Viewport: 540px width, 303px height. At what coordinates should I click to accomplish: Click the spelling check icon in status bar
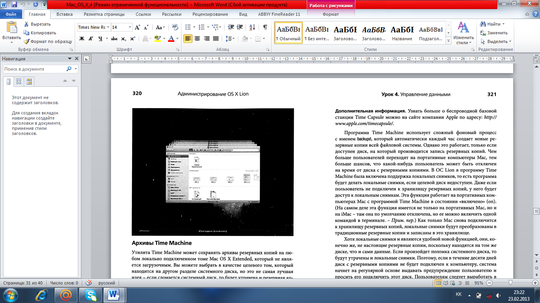tap(89, 283)
